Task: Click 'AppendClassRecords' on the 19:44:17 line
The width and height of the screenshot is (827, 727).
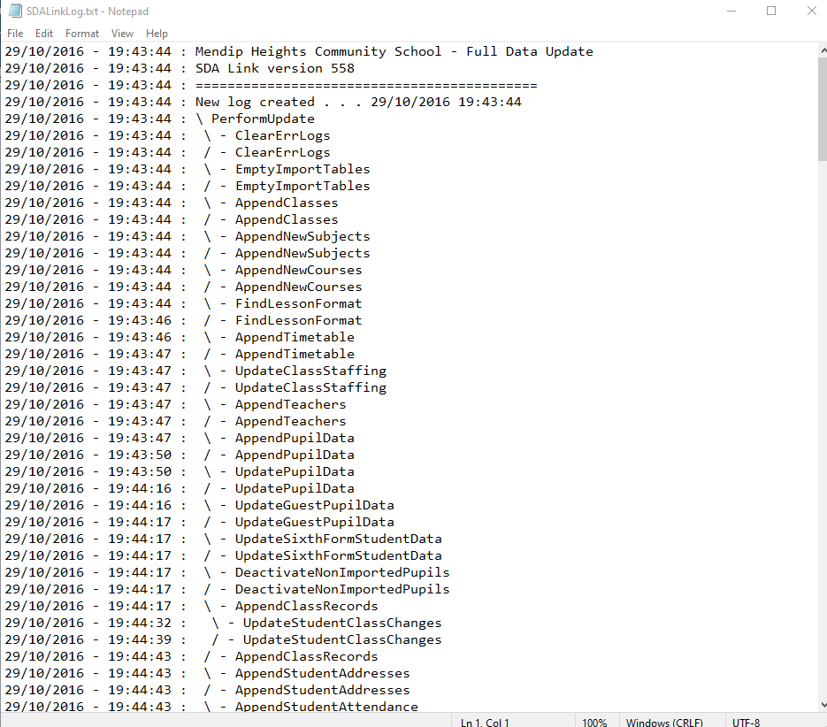Action: pos(306,606)
